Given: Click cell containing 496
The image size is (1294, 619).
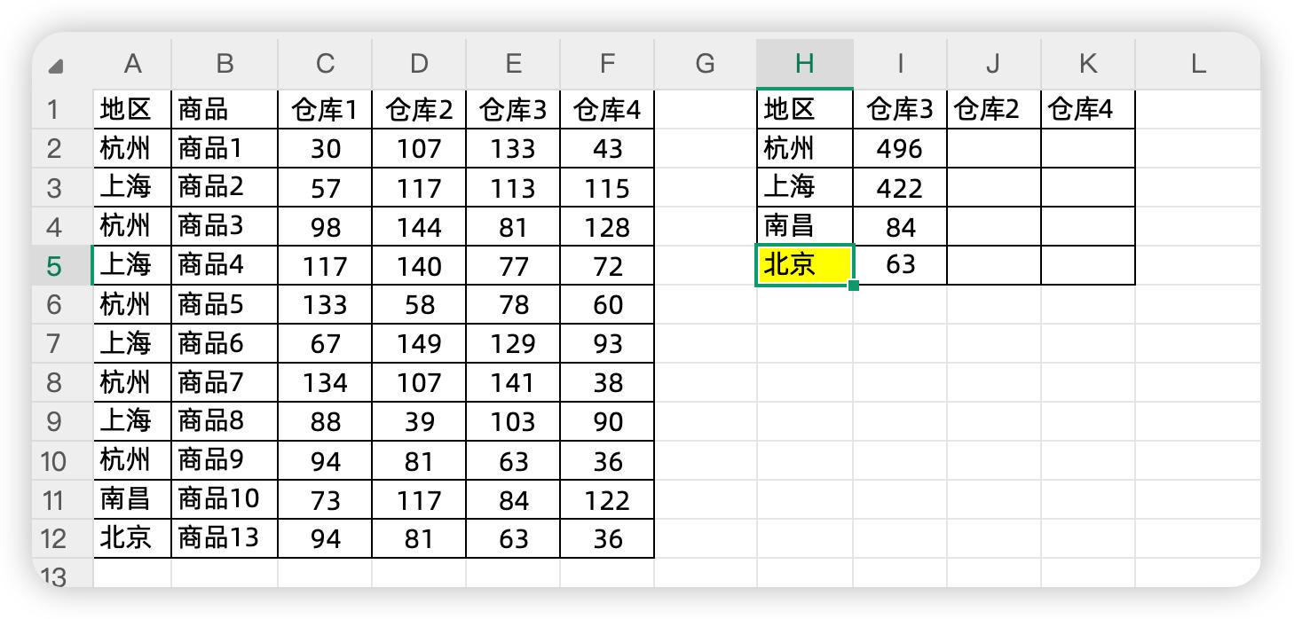Looking at the screenshot, I should (900, 149).
